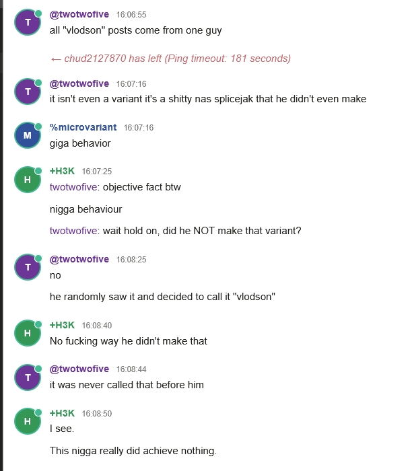The height and width of the screenshot is (471, 410).
Task: Click the 16:07:16 timestamp beside microvariant
Action: point(139,128)
